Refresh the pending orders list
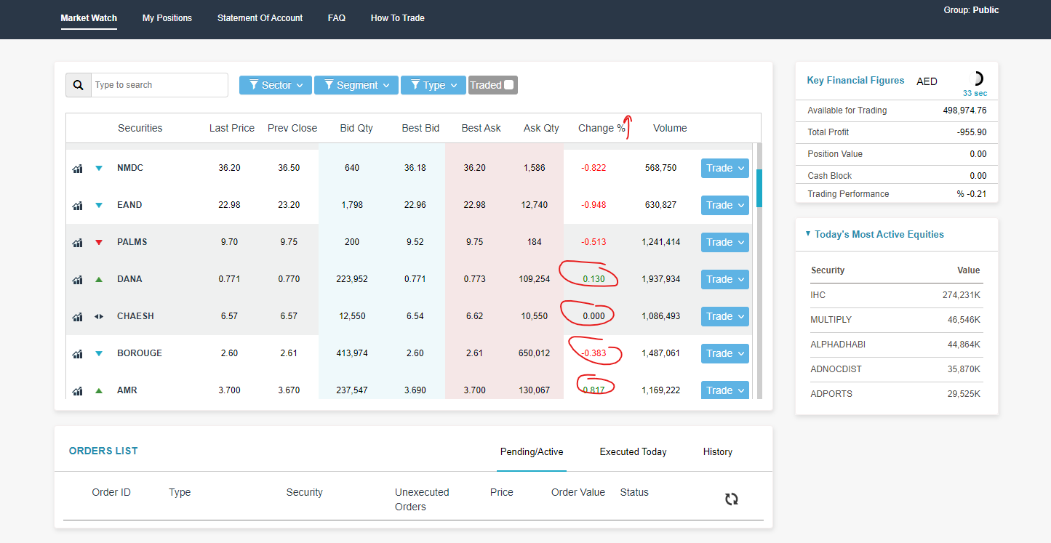 click(731, 499)
